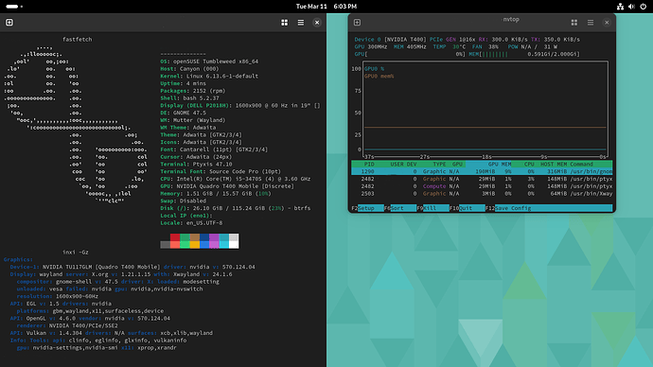Click 'GPU0 mem%' graph legend
The height and width of the screenshot is (367, 653).
tap(379, 77)
